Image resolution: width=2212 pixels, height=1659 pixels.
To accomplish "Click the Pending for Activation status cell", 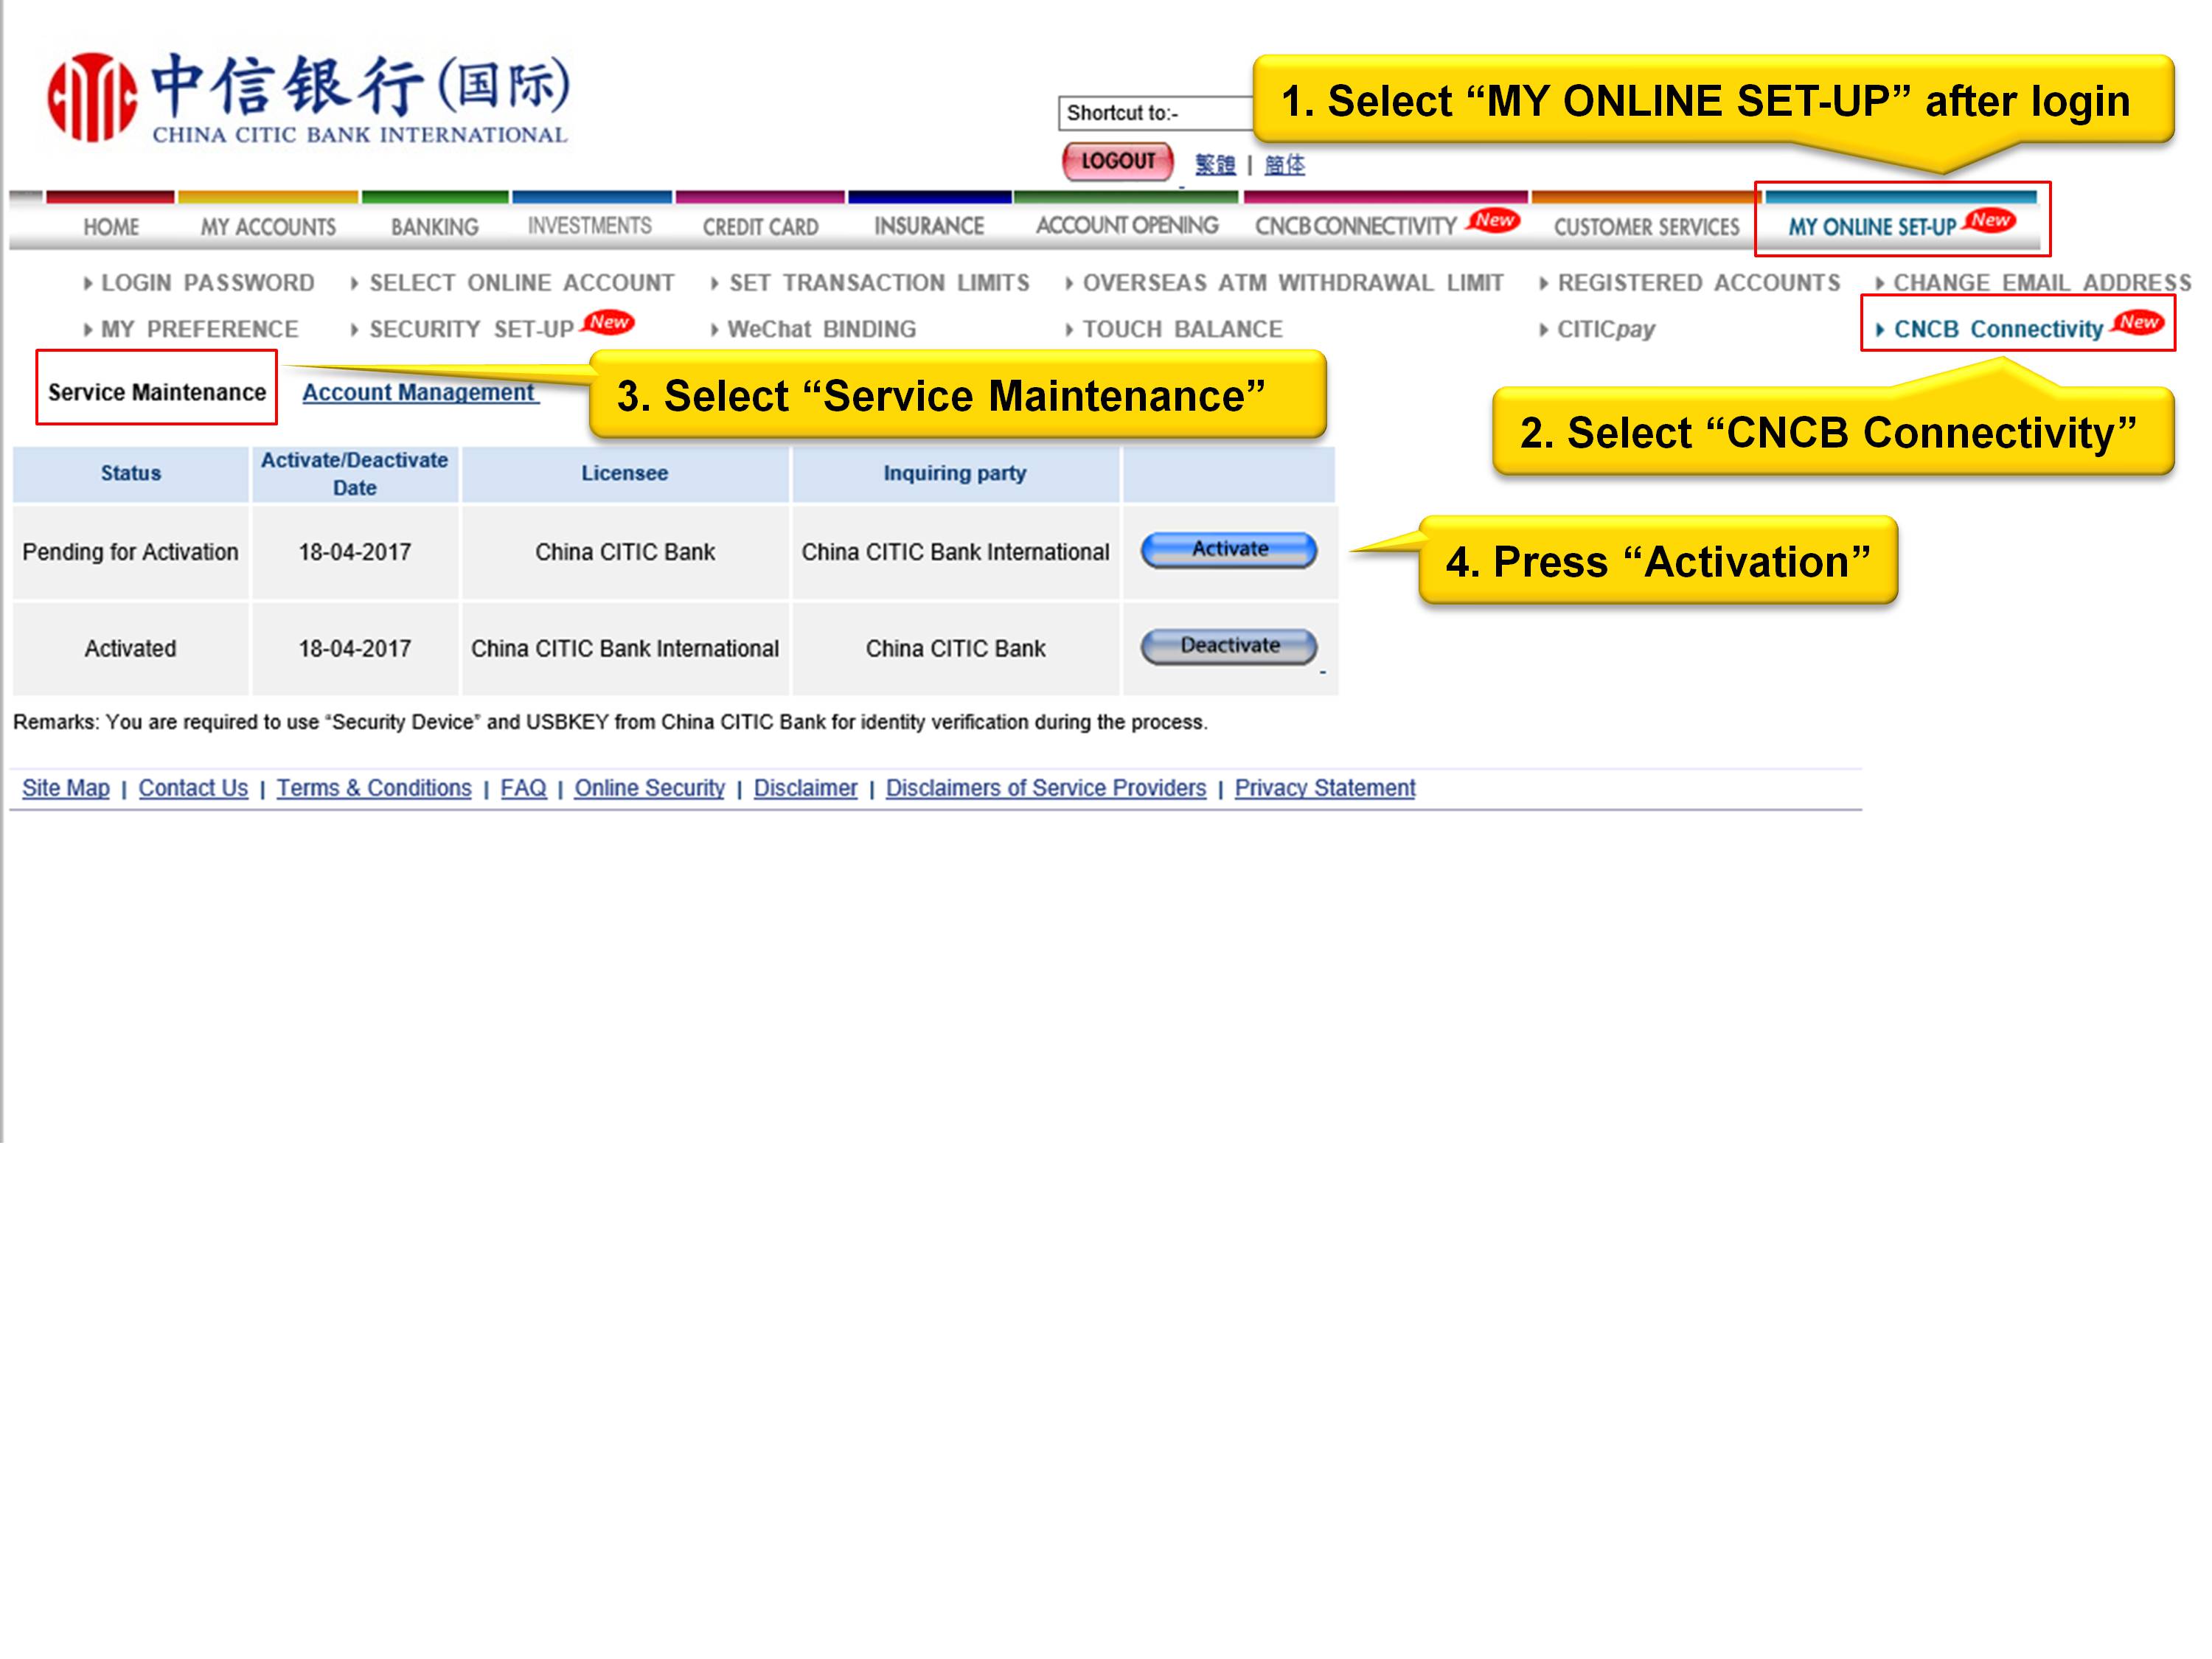I will click(130, 552).
